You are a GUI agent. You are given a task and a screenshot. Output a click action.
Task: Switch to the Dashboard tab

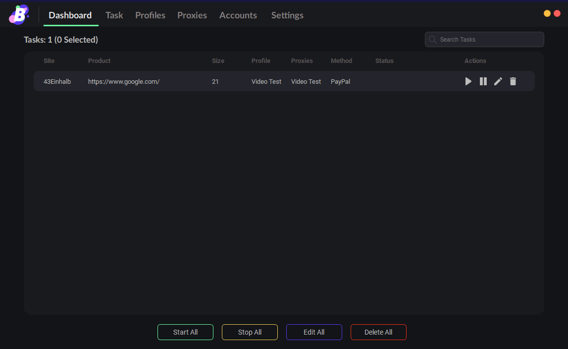coord(70,15)
